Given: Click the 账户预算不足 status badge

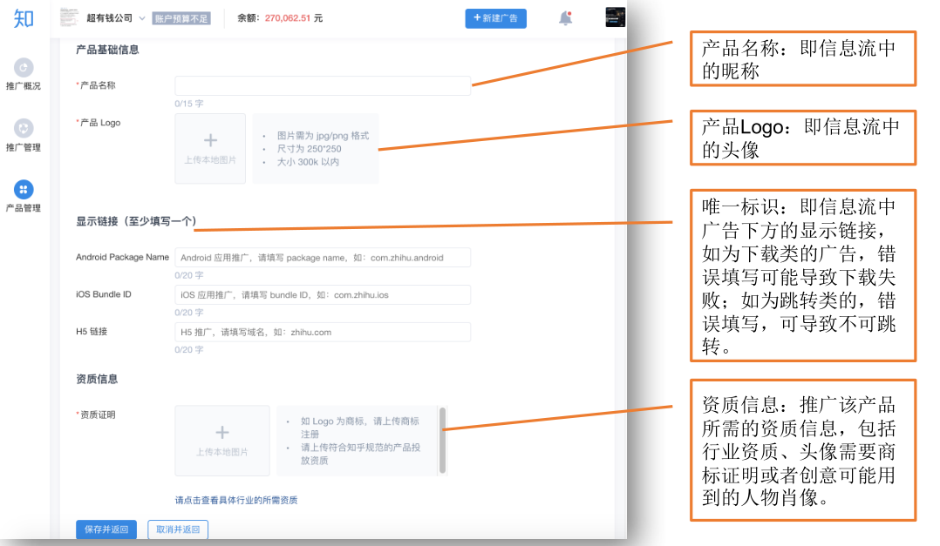Looking at the screenshot, I should pyautogui.click(x=181, y=18).
